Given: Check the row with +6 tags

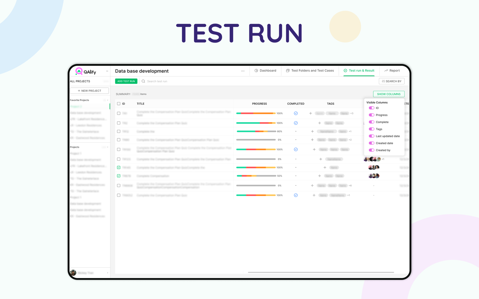Looking at the screenshot, I should [x=119, y=185].
